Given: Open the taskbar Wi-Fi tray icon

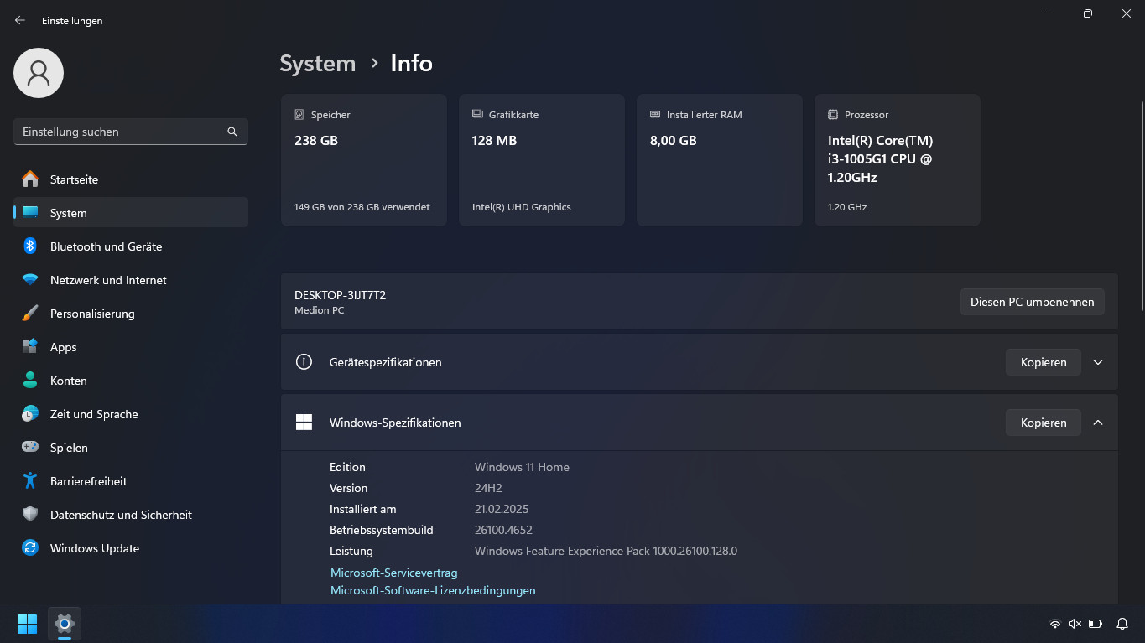Looking at the screenshot, I should point(1055,624).
